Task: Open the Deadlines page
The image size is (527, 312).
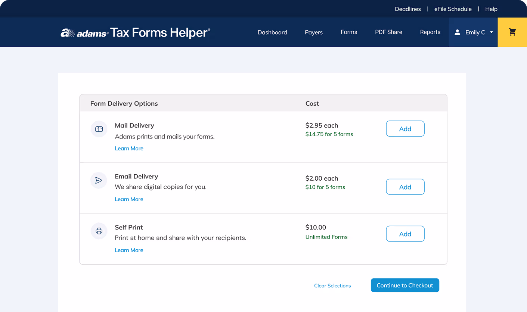Action: pos(408,9)
